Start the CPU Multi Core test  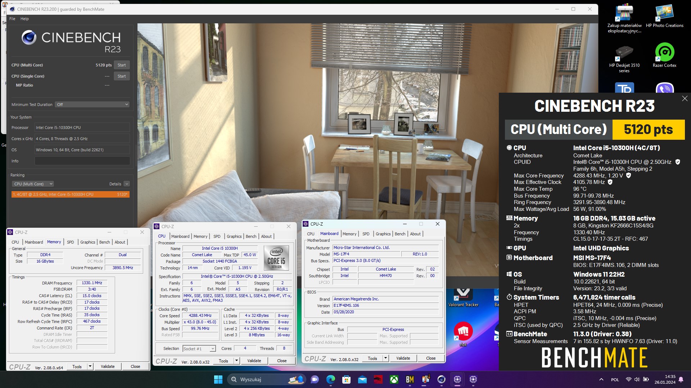(122, 65)
